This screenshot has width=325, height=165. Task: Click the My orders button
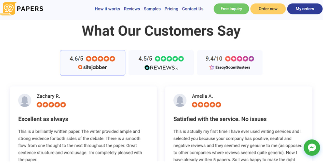[x=305, y=9]
